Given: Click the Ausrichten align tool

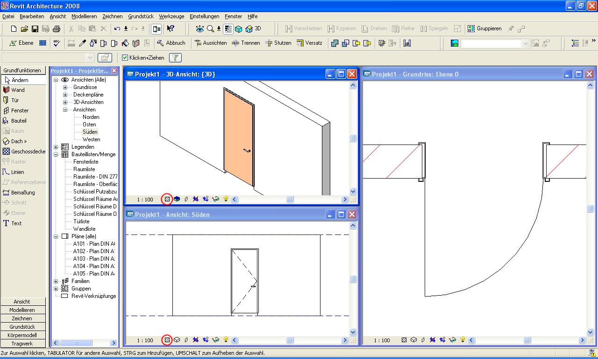Looking at the screenshot, I should click(x=210, y=43).
